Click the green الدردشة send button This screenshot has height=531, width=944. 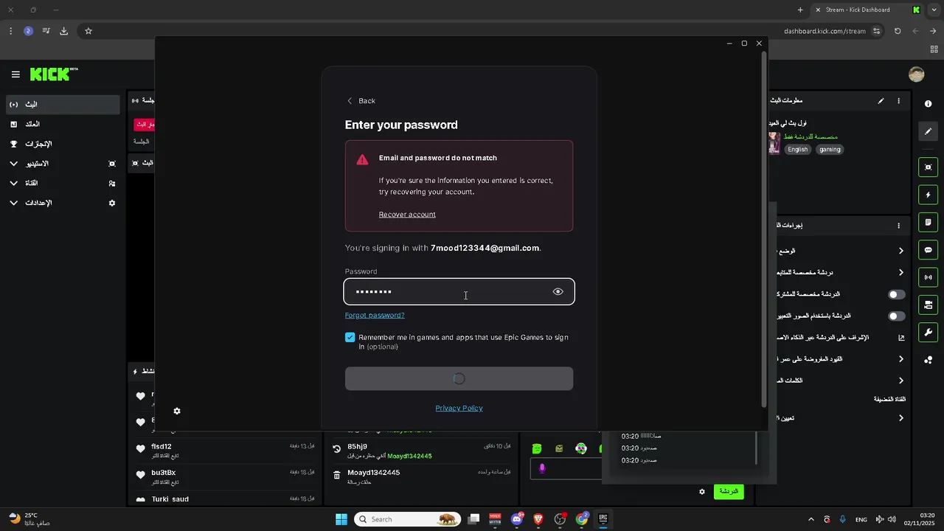[x=729, y=491]
